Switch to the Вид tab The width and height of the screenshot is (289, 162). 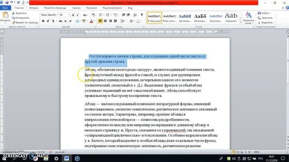tap(130, 8)
